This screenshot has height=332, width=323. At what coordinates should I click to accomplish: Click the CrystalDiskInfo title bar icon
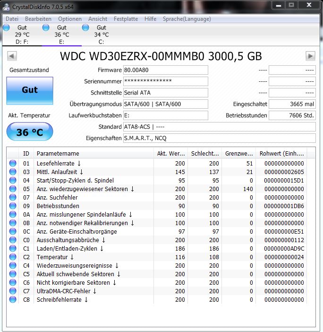click(x=6, y=7)
